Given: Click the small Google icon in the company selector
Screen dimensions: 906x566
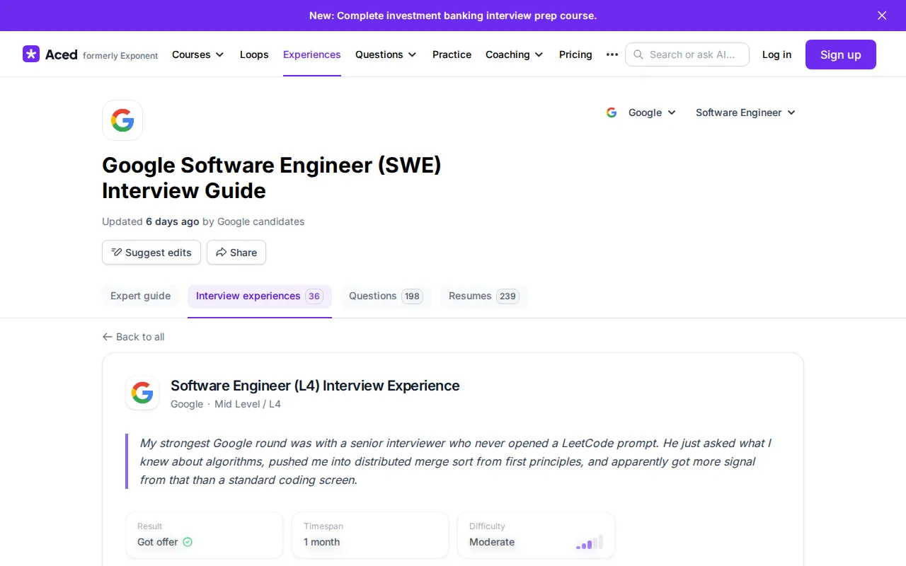Looking at the screenshot, I should tap(612, 112).
